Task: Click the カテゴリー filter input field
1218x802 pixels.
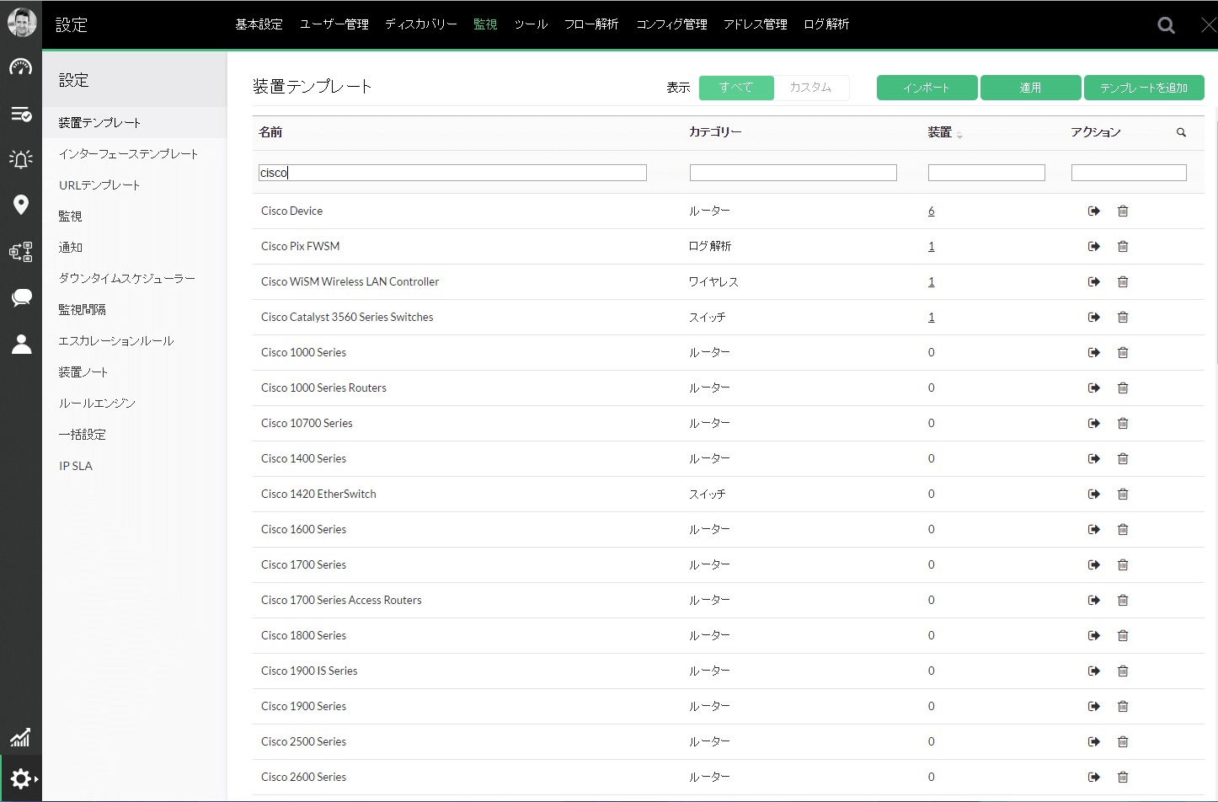Action: [x=793, y=173]
